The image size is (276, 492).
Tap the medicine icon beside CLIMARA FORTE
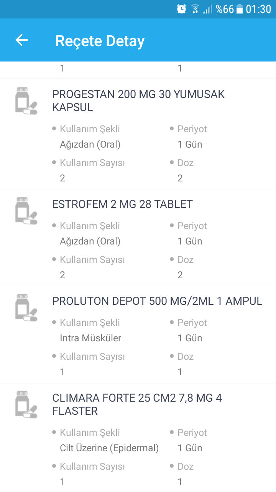pyautogui.click(x=26, y=404)
